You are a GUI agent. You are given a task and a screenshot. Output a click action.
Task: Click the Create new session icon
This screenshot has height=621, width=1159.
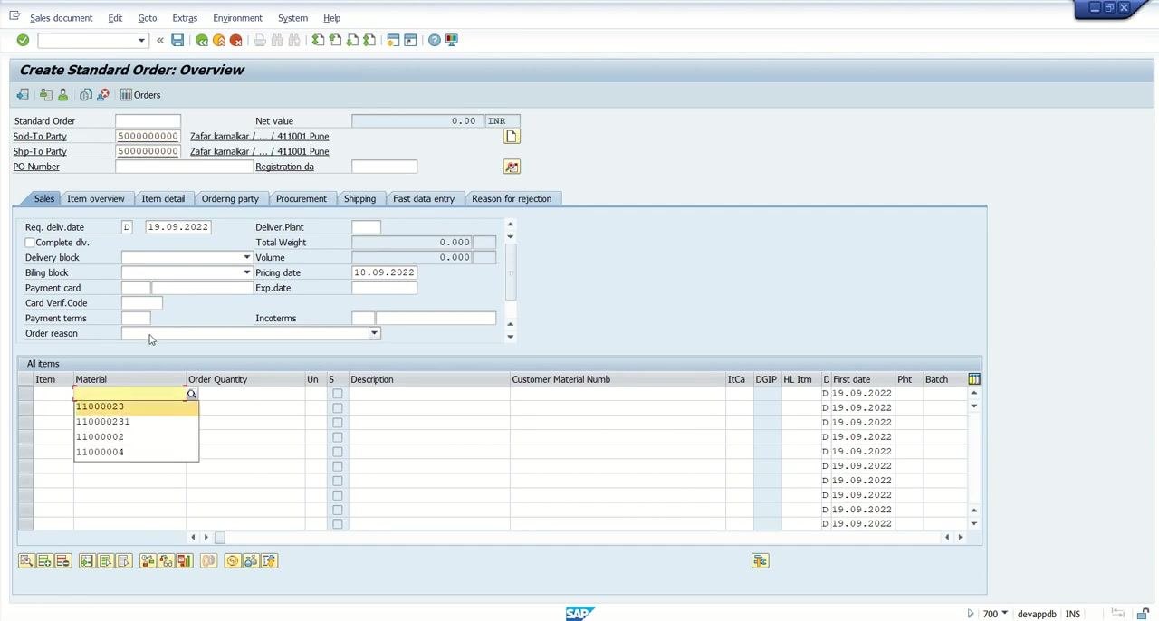(x=393, y=40)
